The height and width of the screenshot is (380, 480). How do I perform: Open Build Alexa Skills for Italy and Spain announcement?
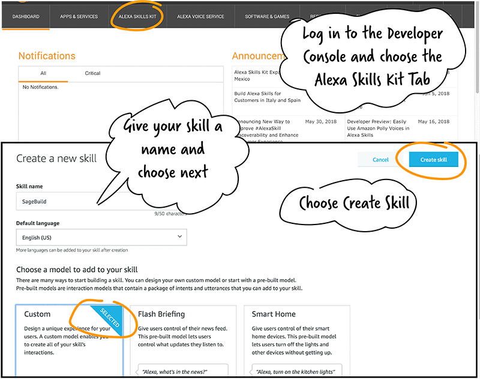click(267, 97)
